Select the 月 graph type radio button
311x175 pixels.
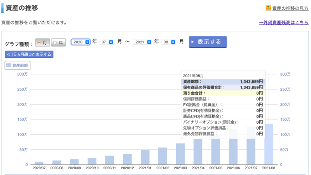(42, 43)
